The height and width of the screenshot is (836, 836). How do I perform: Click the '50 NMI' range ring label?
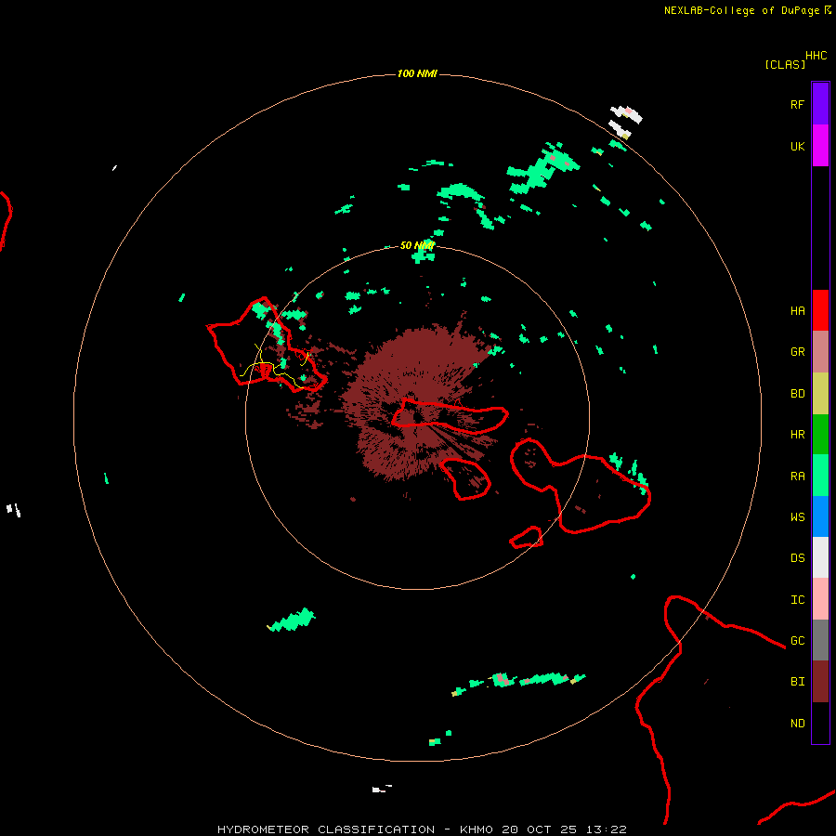coord(417,246)
